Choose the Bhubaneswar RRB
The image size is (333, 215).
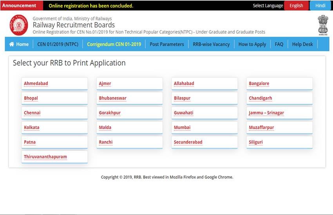pyautogui.click(x=112, y=98)
